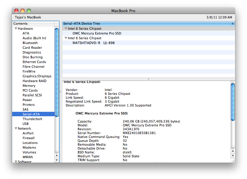Collapse first Intel 6 Series Chipset row
The height and width of the screenshot is (179, 247).
pyautogui.click(x=66, y=29)
